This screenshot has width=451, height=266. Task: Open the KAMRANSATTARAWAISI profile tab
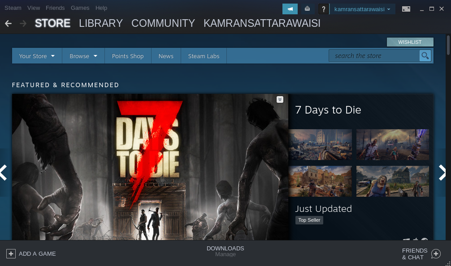coord(262,23)
